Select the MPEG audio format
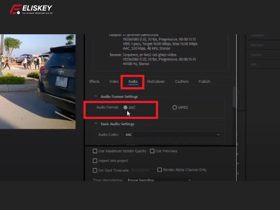This screenshot has height=210, width=280. click(x=175, y=108)
